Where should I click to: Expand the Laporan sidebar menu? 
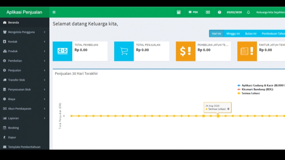[25, 118]
